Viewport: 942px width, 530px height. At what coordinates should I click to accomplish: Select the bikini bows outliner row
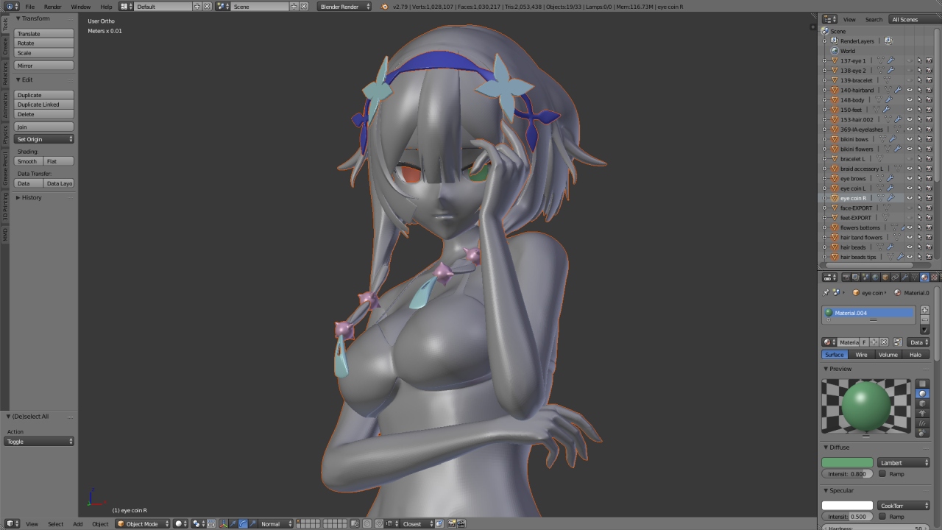pyautogui.click(x=854, y=139)
